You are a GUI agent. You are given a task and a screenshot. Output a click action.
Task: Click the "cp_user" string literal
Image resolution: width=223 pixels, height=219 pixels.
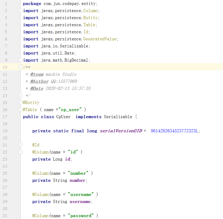[70, 110]
